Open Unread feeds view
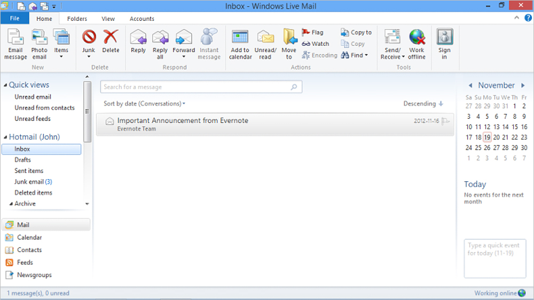Image resolution: width=534 pixels, height=300 pixels. point(33,119)
